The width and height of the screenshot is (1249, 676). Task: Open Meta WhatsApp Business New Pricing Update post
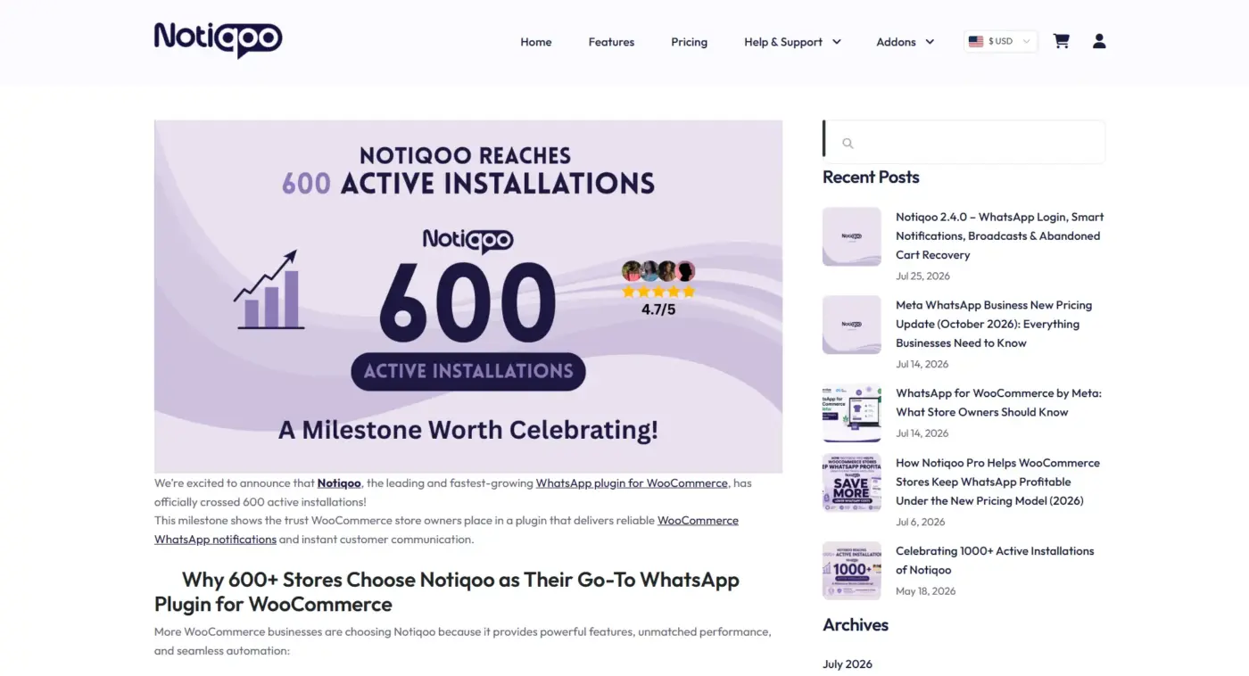click(x=994, y=324)
